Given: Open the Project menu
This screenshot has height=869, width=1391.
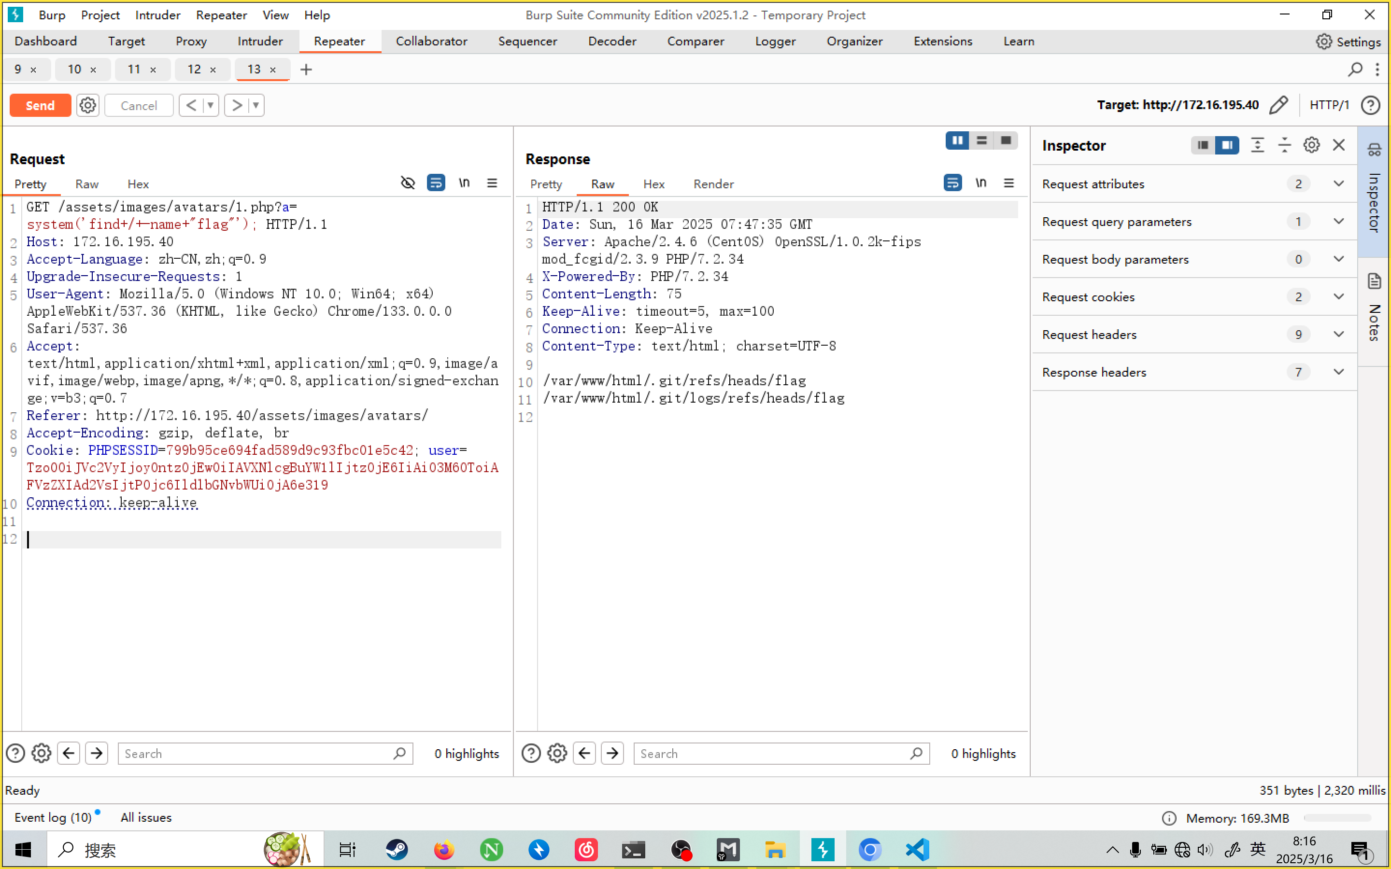Looking at the screenshot, I should [x=100, y=15].
